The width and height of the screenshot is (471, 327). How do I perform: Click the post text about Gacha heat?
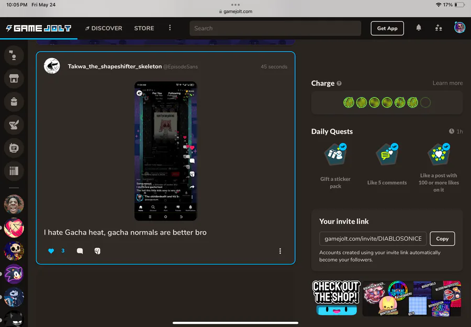coord(125,232)
